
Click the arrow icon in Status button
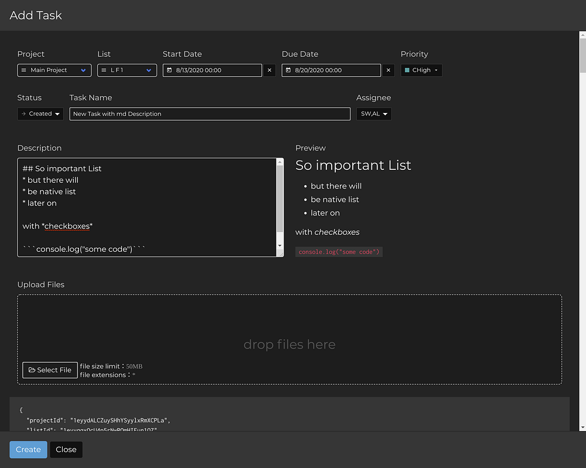click(23, 114)
